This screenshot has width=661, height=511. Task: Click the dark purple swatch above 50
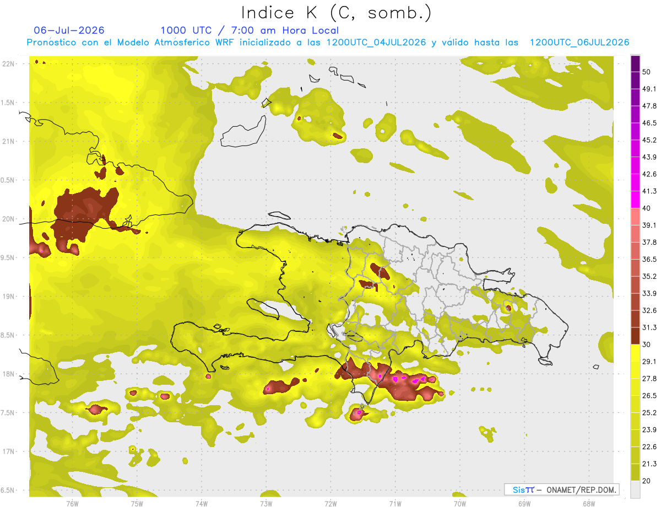(635, 63)
